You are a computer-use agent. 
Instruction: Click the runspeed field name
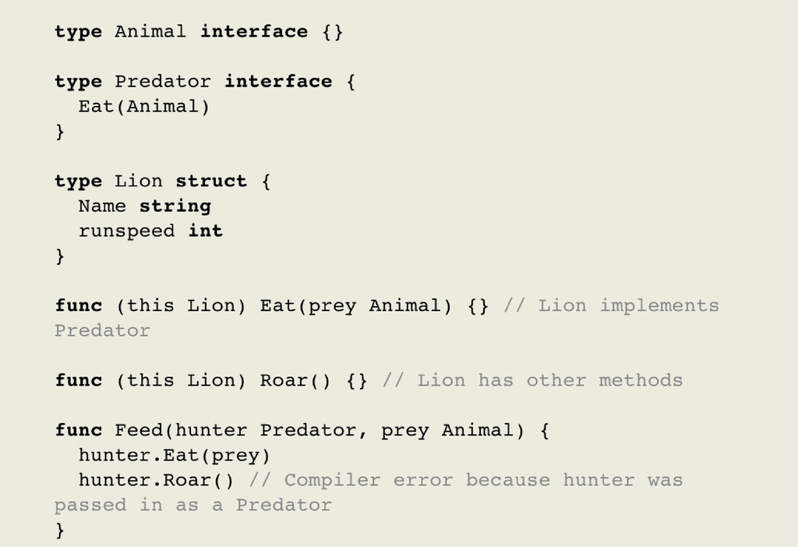pyautogui.click(x=126, y=231)
